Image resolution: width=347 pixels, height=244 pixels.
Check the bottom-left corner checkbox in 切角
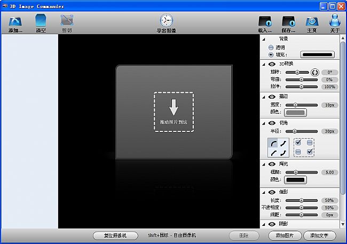pyautogui.click(x=298, y=152)
